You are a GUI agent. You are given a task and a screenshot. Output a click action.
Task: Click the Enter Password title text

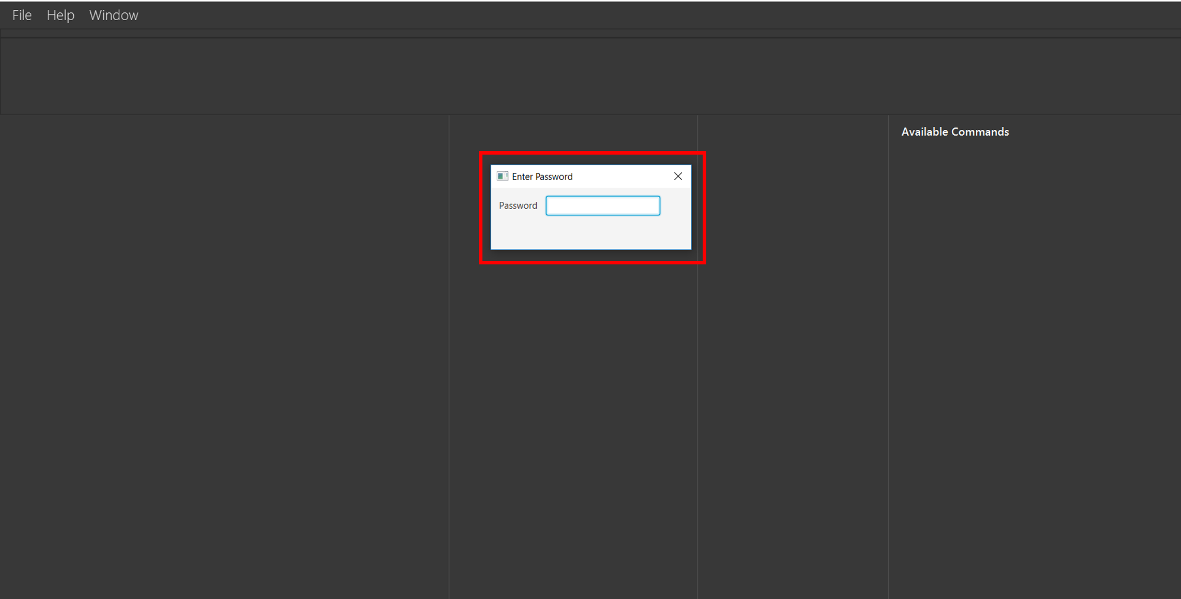tap(542, 176)
